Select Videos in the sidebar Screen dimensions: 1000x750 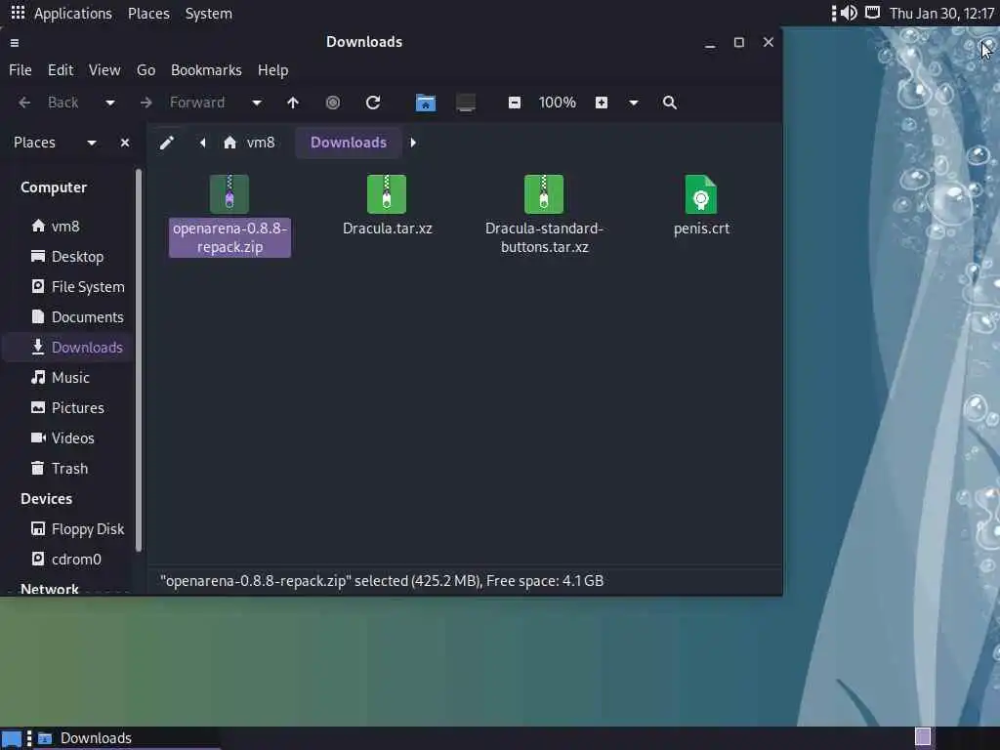67,438
